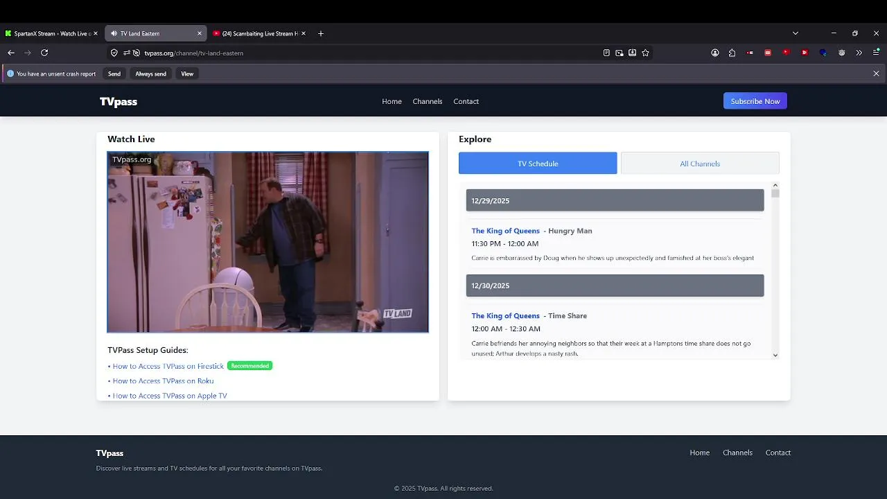Select the All Channels tab
Viewport: 887px width, 499px height.
(x=700, y=164)
